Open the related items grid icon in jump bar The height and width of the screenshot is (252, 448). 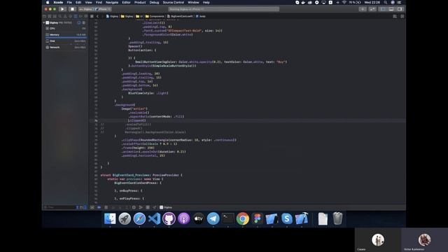pyautogui.click(x=92, y=16)
